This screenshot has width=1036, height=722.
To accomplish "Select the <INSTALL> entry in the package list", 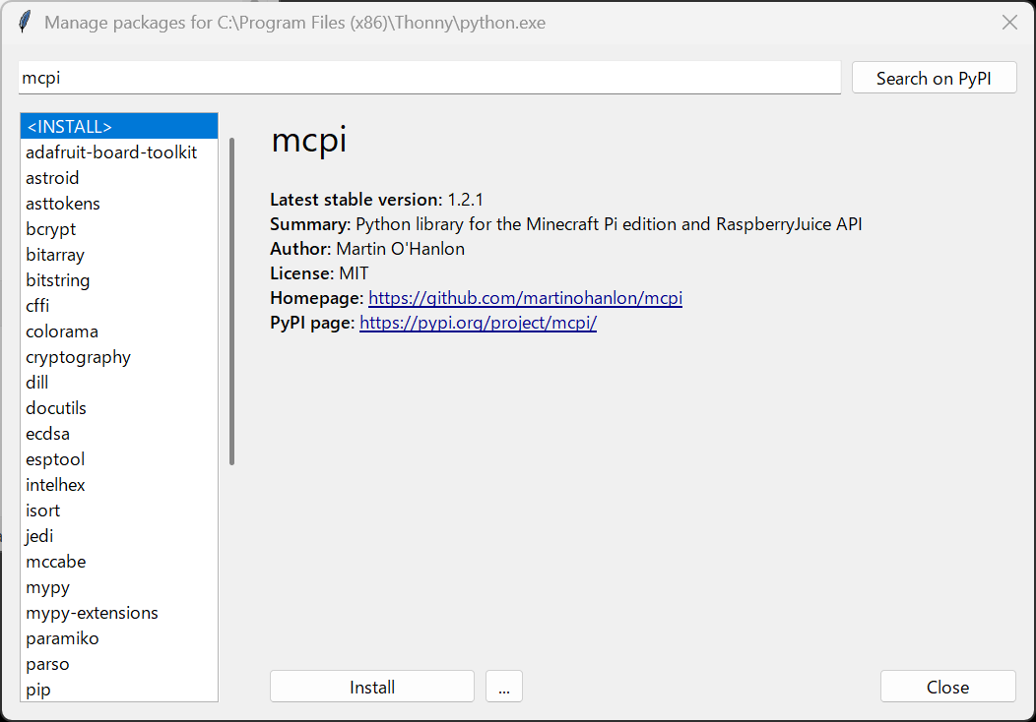I will [119, 126].
